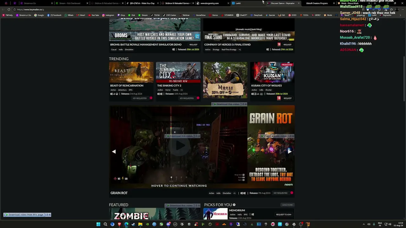Click the MEMOIRIUM title in Picks For You
406x228 pixels.
coord(237,210)
